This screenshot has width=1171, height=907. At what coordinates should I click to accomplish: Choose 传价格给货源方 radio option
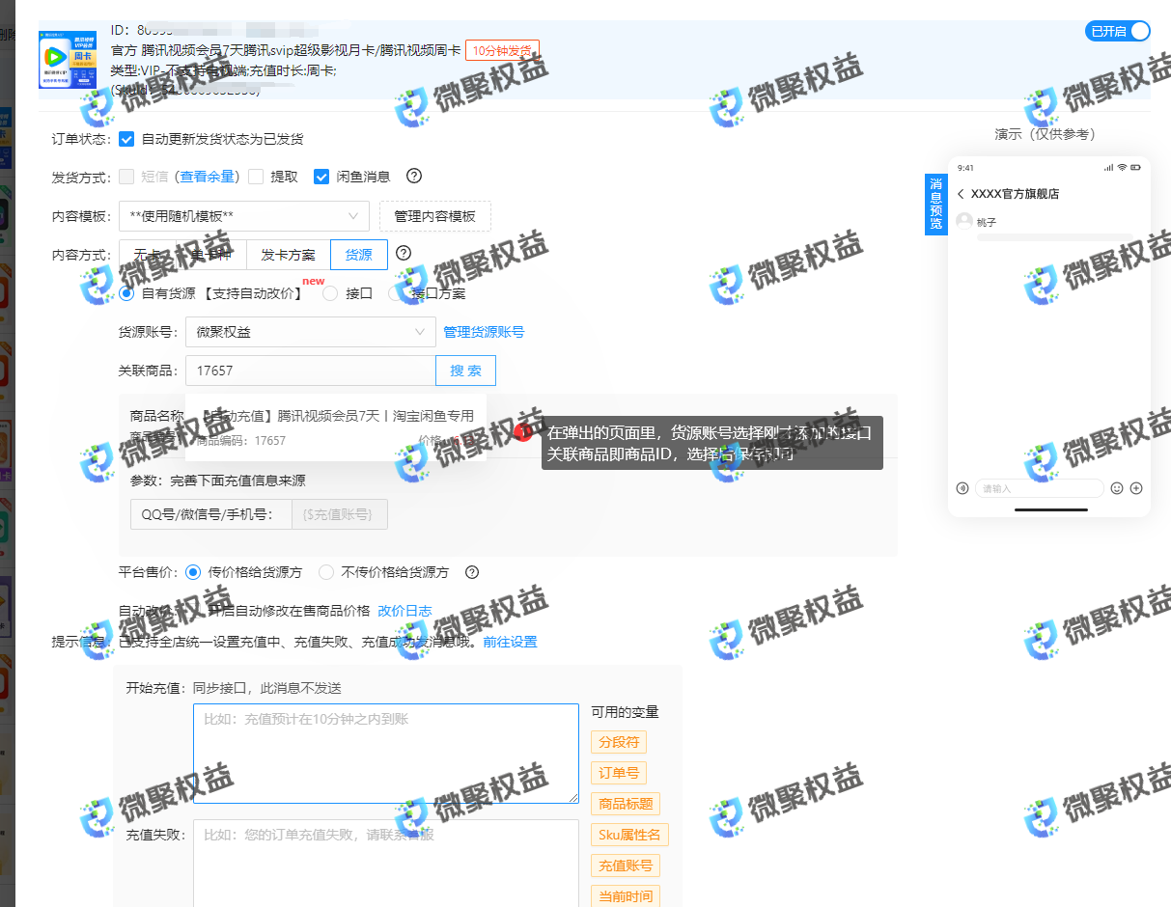(193, 572)
